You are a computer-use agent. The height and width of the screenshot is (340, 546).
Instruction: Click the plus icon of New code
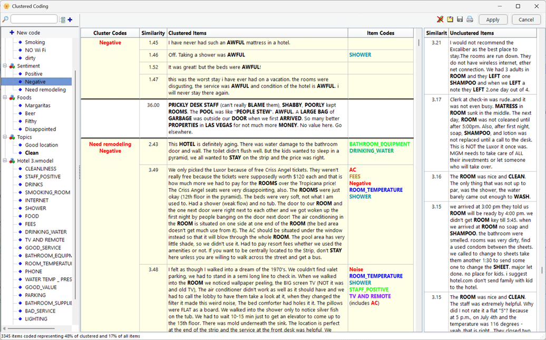[12, 32]
